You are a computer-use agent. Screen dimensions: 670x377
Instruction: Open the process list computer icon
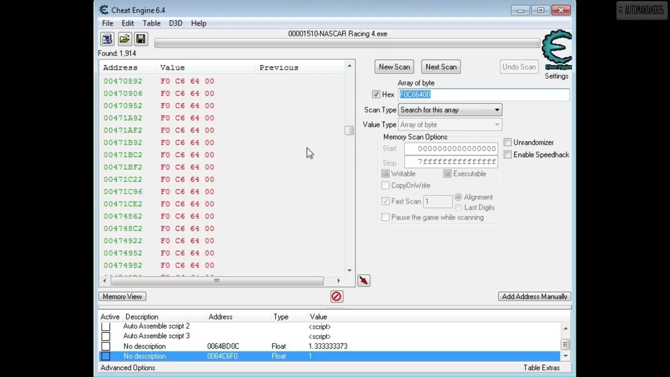[x=107, y=39]
